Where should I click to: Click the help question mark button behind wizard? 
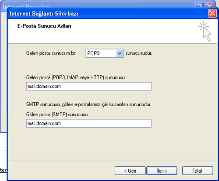point(200,5)
